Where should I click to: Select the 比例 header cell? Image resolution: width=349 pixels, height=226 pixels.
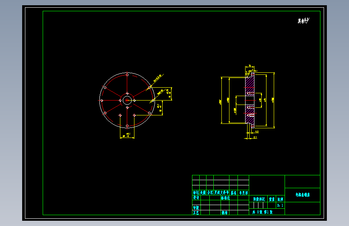(x=281, y=199)
